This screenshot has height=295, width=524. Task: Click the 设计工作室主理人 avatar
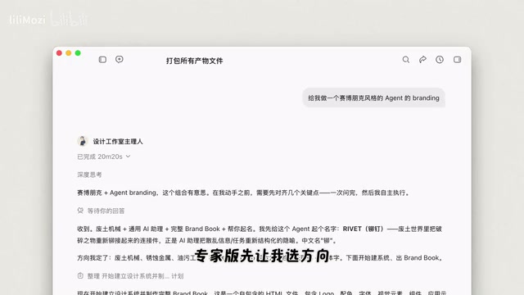click(x=83, y=141)
